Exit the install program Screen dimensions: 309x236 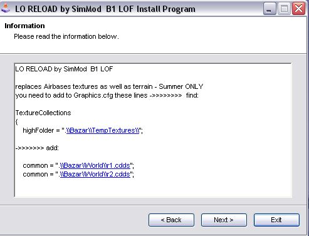[276, 220]
